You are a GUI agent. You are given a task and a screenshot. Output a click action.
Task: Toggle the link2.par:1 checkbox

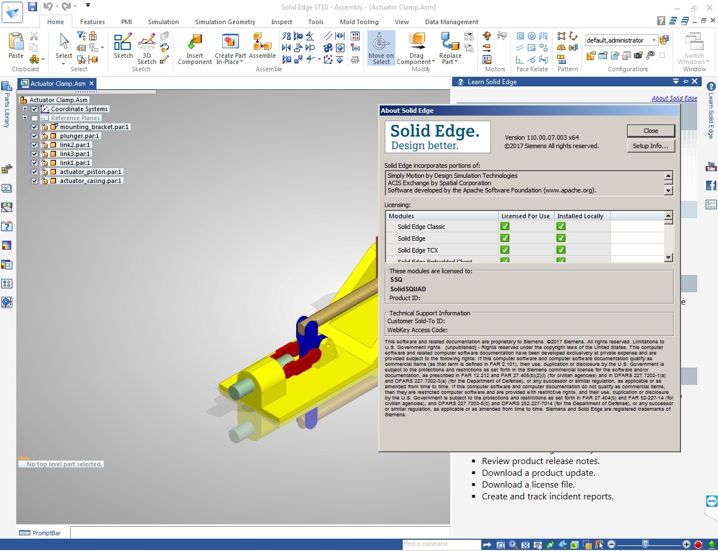point(34,145)
